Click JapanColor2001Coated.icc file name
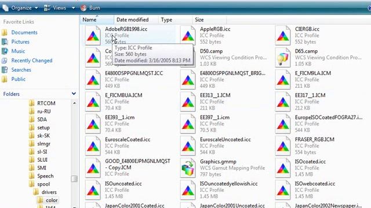 click(x=134, y=206)
